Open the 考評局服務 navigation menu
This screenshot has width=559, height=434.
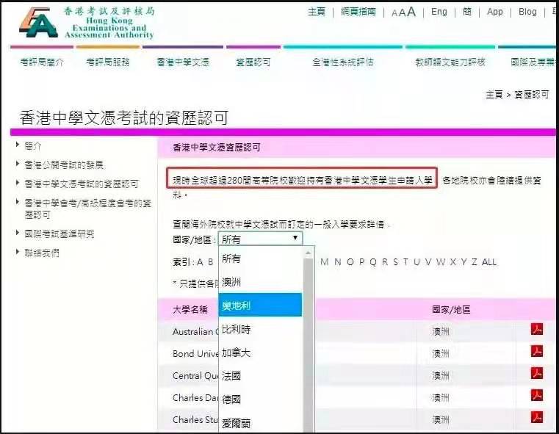(x=108, y=62)
